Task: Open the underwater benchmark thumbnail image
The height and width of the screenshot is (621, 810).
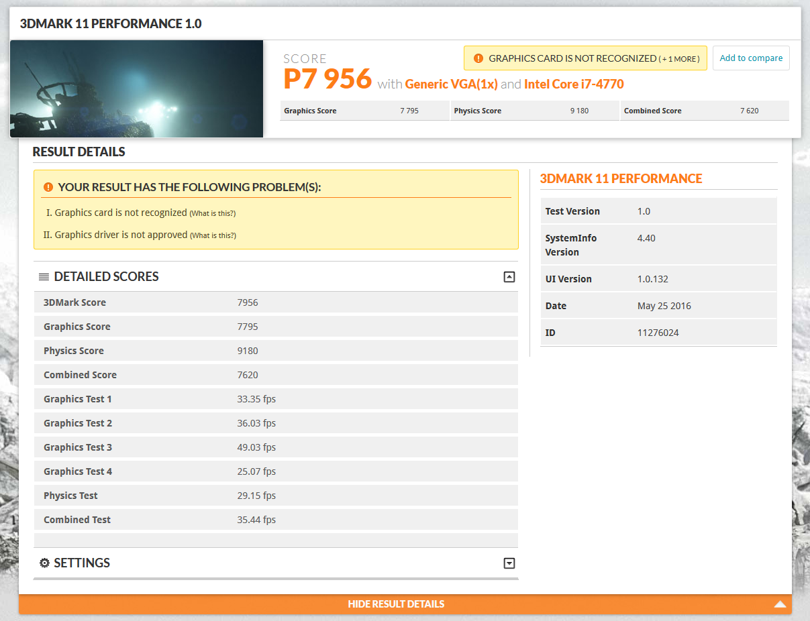Action: click(x=136, y=89)
